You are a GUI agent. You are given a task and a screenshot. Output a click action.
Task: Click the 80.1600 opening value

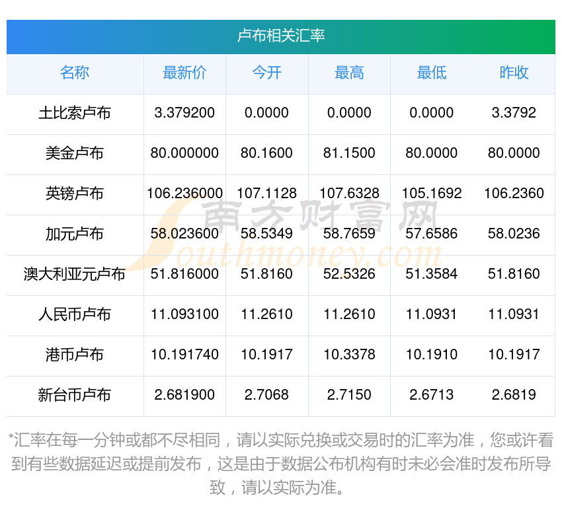point(266,153)
